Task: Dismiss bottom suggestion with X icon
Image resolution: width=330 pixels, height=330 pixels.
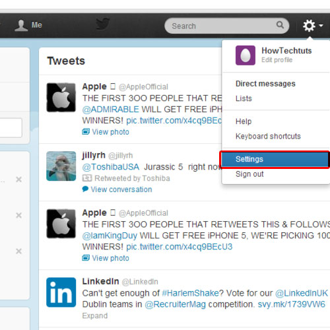Action: [19, 251]
